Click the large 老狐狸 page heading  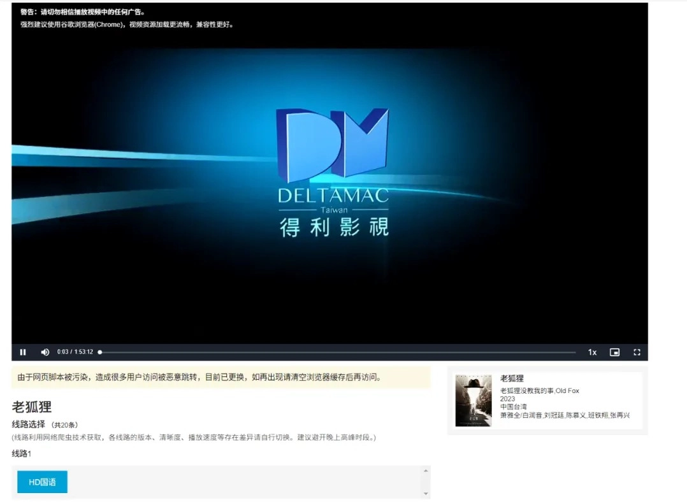32,407
